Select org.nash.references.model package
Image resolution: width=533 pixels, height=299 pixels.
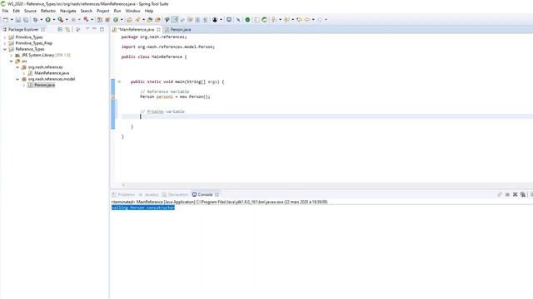tap(52, 79)
